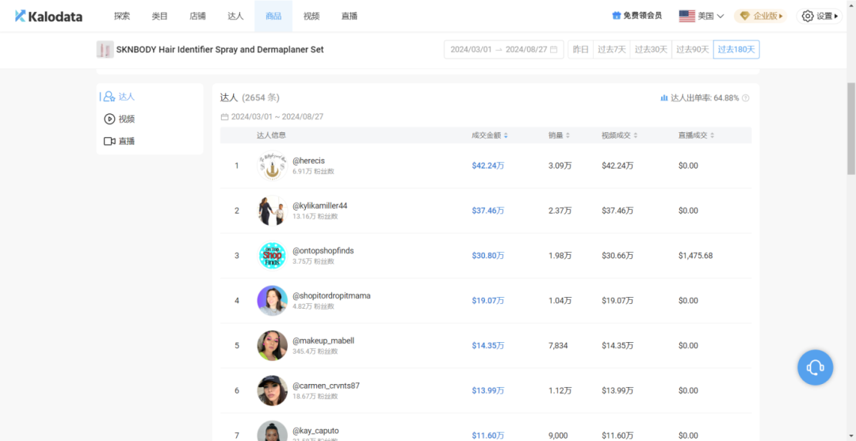The image size is (856, 441).
Task: Click the $30.80万 revenue value
Action: coord(488,256)
